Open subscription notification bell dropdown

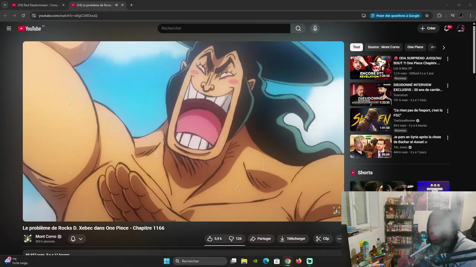point(77,239)
